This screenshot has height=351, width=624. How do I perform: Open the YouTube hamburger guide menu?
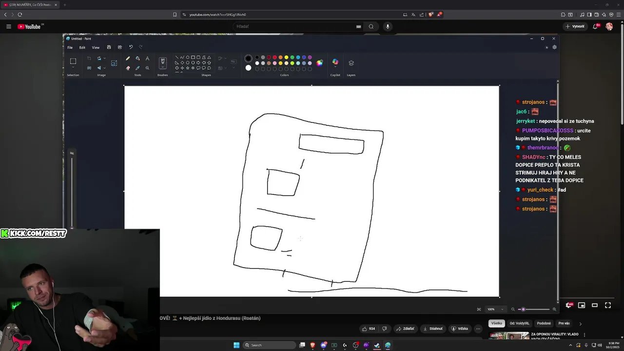click(x=8, y=26)
